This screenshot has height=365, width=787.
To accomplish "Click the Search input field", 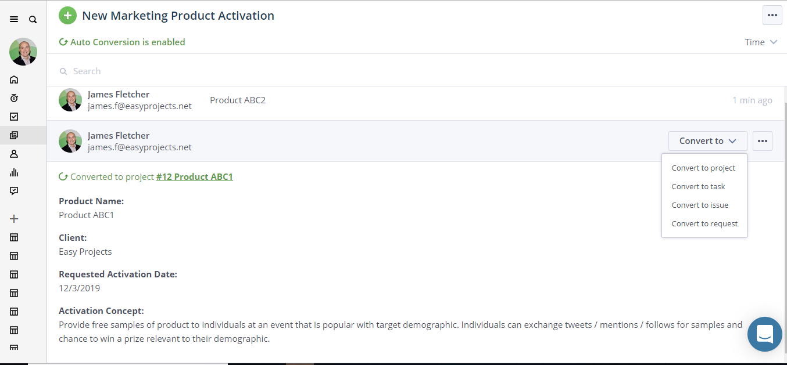I will [x=416, y=71].
